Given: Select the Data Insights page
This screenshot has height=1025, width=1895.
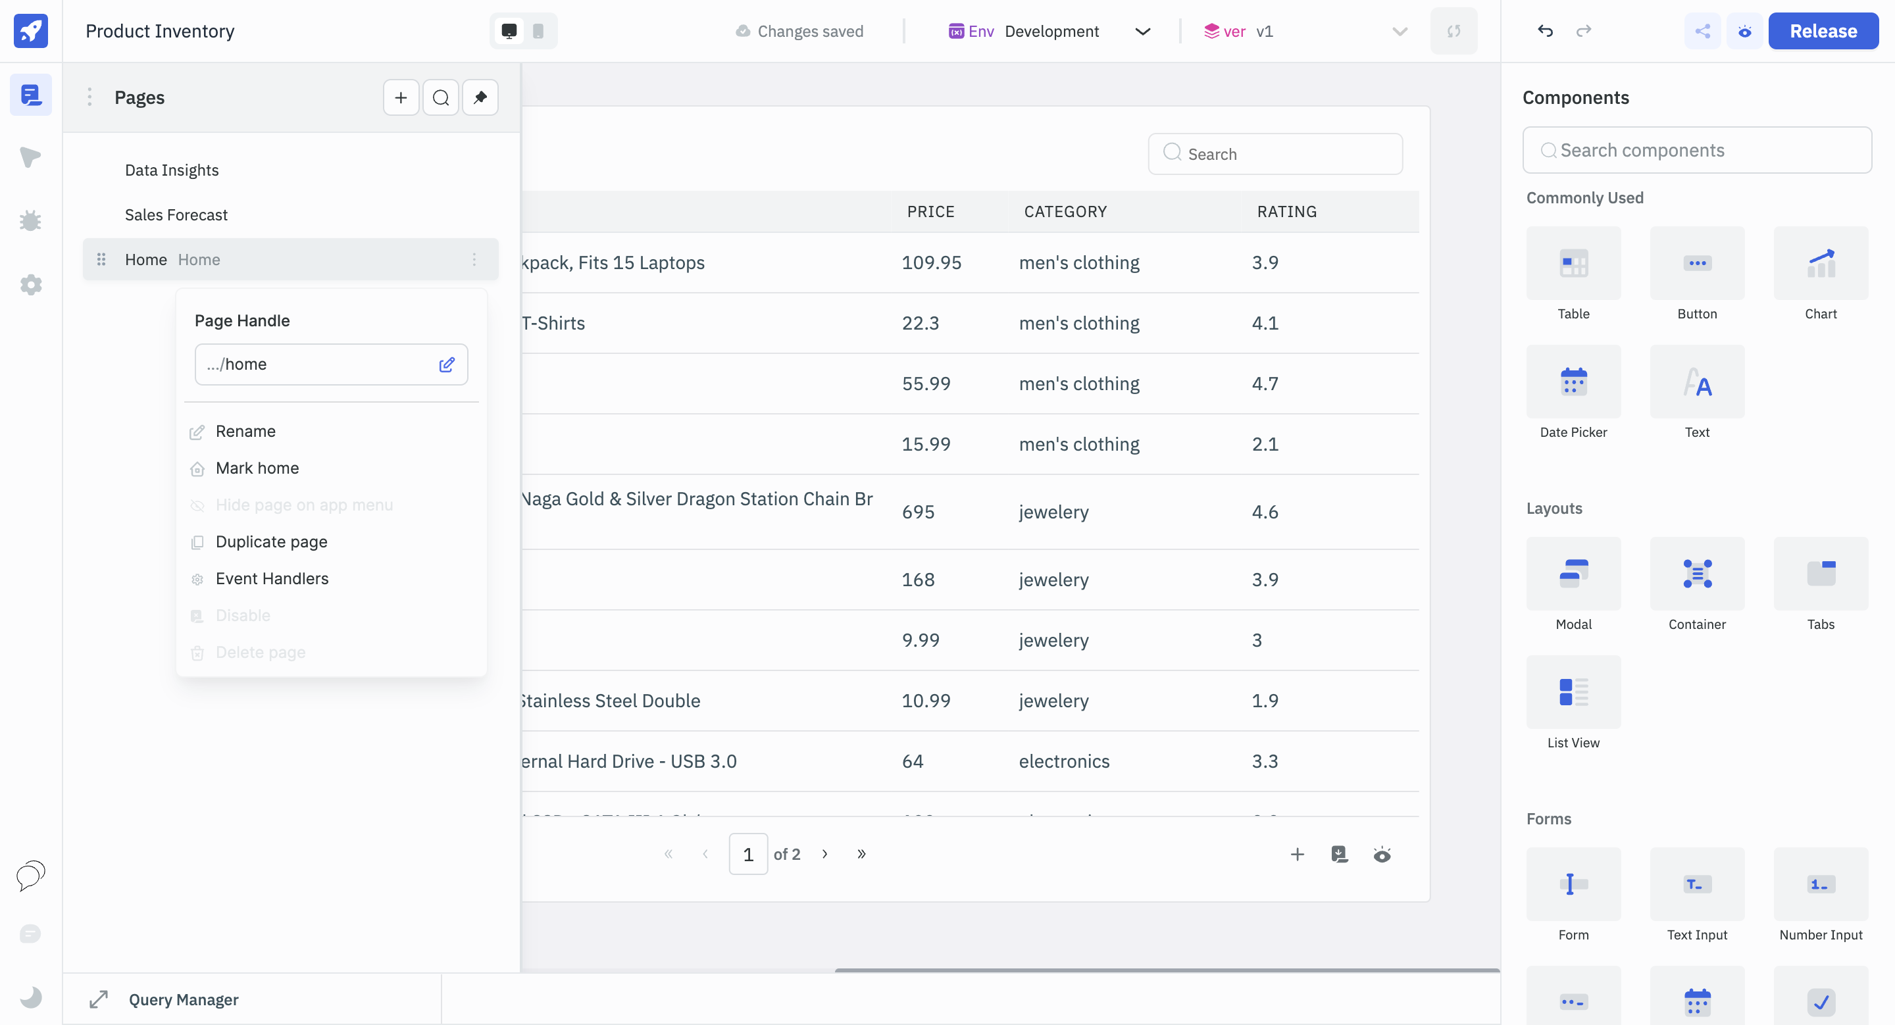Looking at the screenshot, I should click(x=172, y=169).
